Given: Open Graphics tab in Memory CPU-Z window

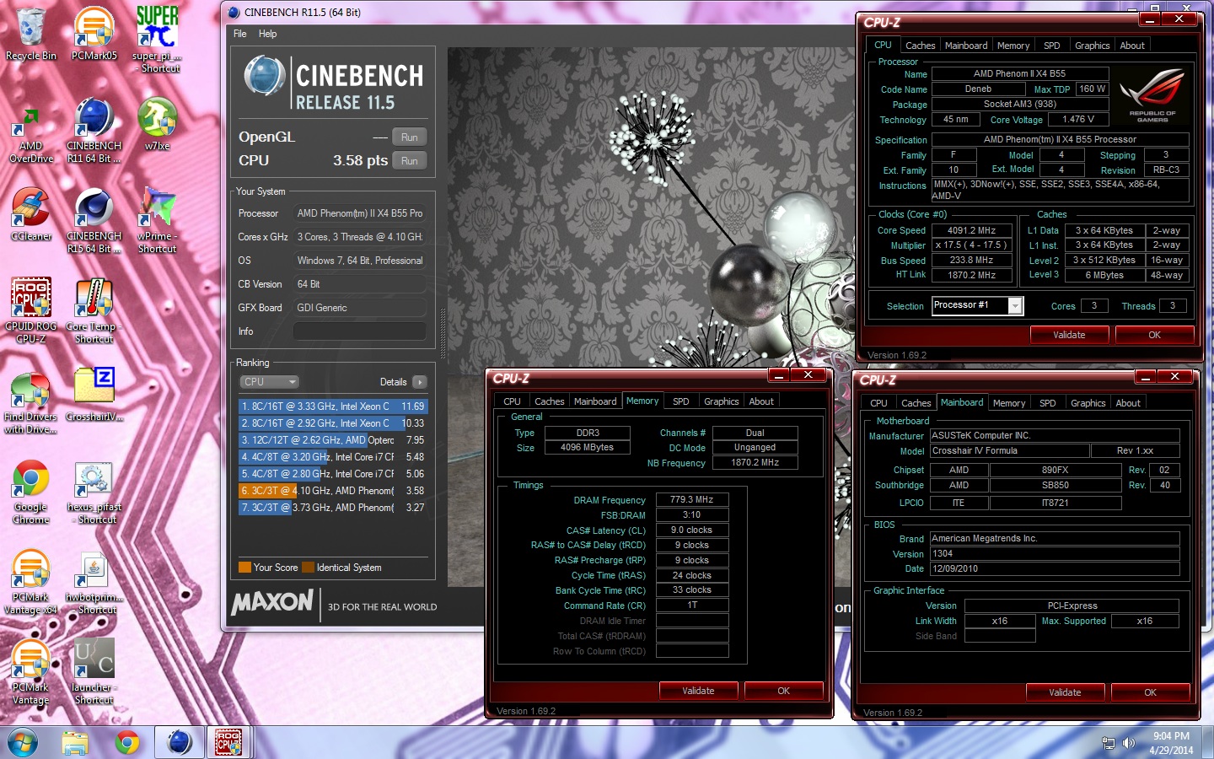Looking at the screenshot, I should [x=722, y=401].
